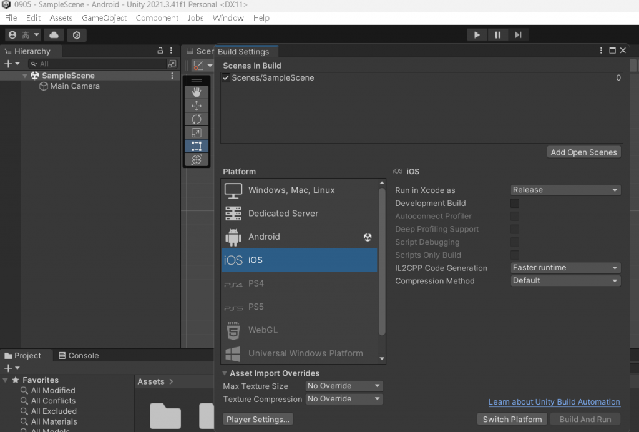This screenshot has height=432, width=639.
Task: Open cloud services icon
Action: click(x=54, y=35)
